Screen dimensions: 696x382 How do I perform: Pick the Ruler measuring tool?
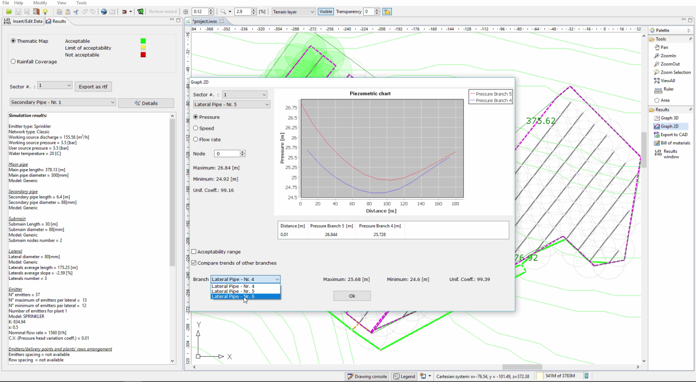coord(668,89)
